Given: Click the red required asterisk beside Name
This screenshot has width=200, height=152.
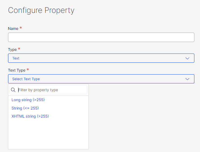Looking at the screenshot, I should click(x=21, y=28).
